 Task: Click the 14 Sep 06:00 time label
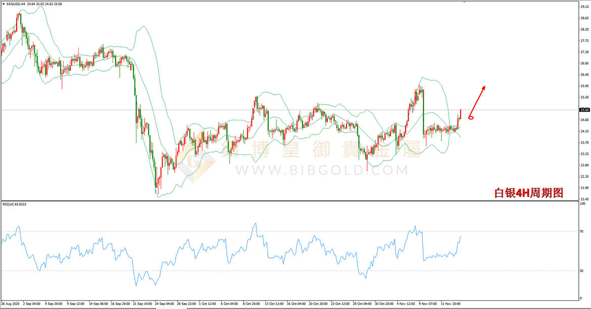pos(98,303)
